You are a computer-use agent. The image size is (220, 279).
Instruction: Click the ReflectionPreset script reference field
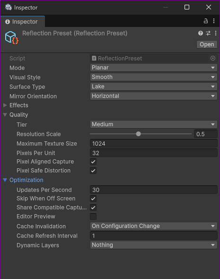[154, 58]
